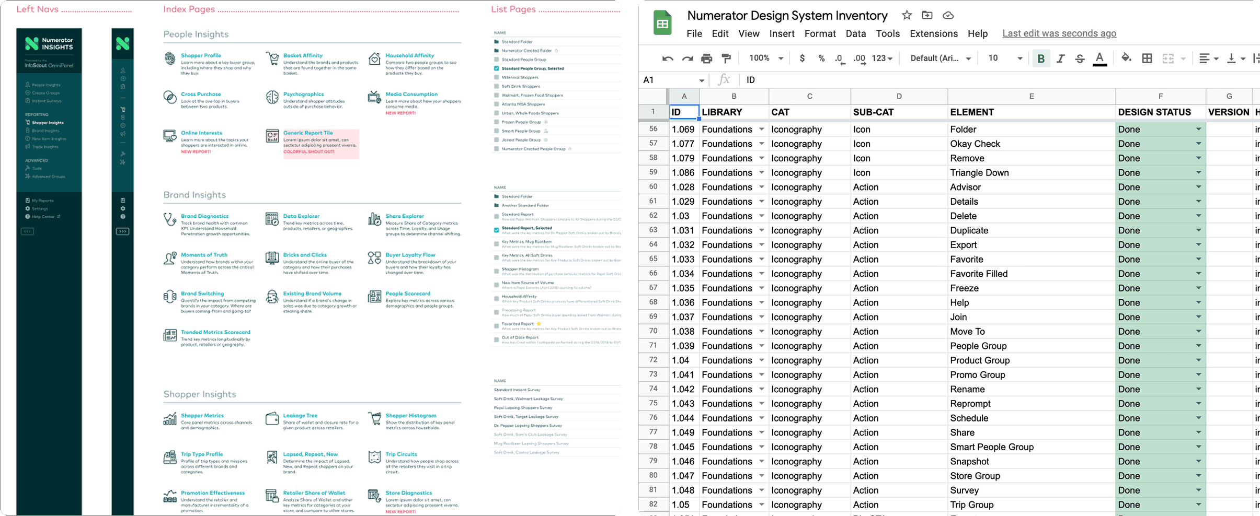Toggle Italic formatting in Sheets toolbar

tap(1060, 58)
